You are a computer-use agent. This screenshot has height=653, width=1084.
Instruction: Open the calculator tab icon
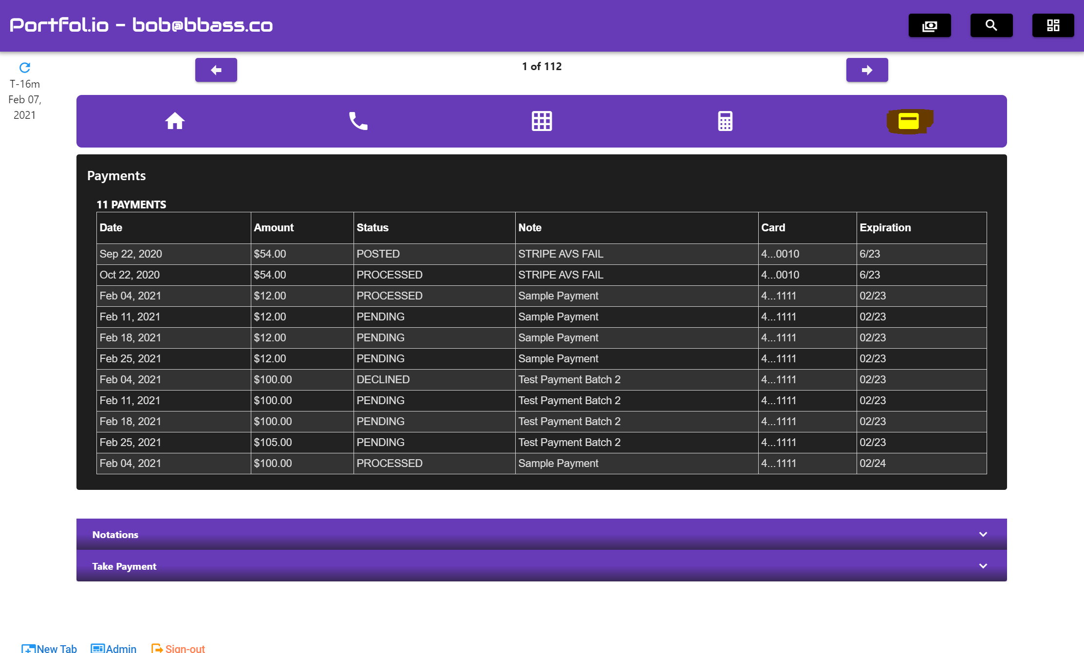(725, 121)
